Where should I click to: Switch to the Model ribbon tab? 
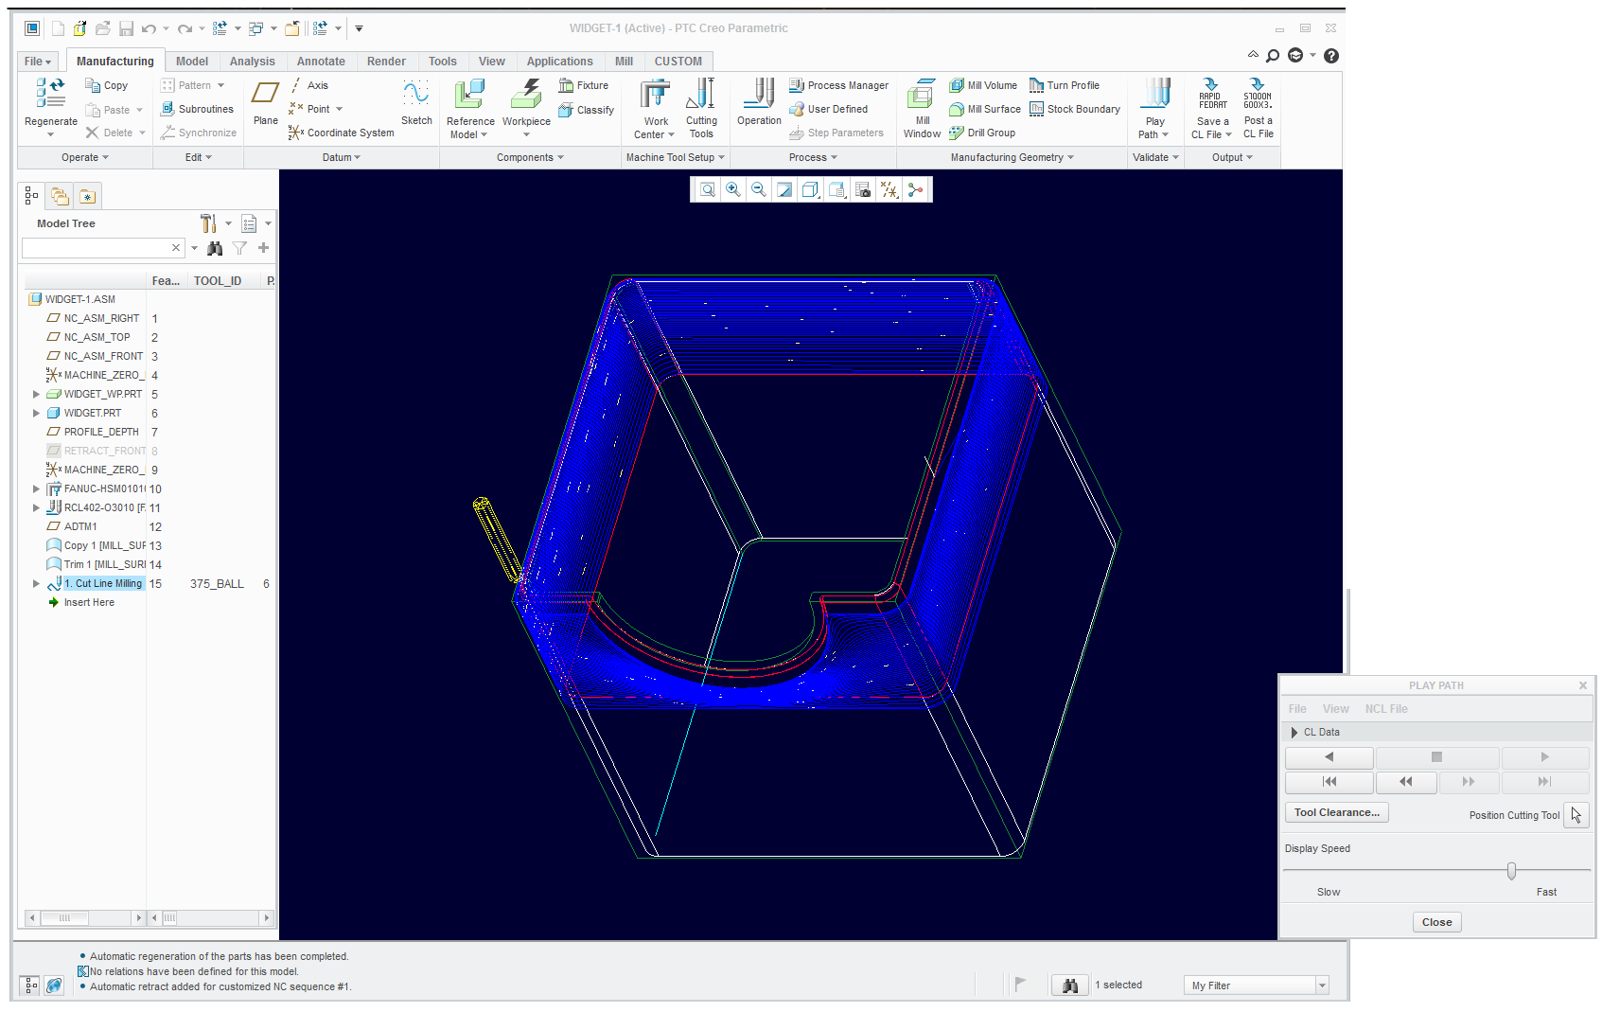(192, 62)
